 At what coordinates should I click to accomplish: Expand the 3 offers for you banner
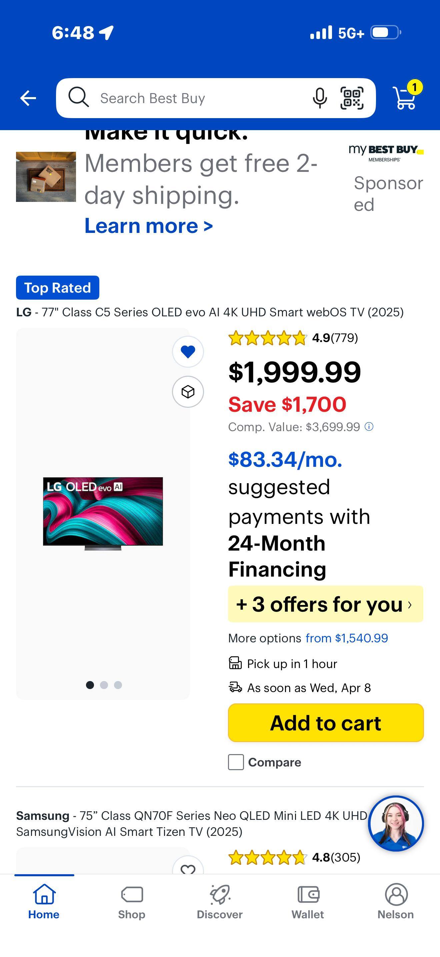click(x=325, y=604)
